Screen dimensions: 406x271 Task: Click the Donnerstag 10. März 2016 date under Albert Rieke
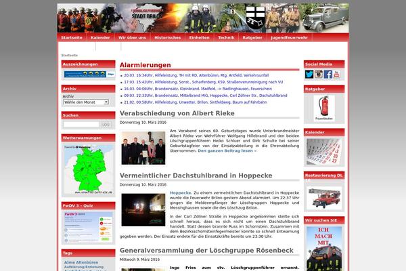click(143, 123)
